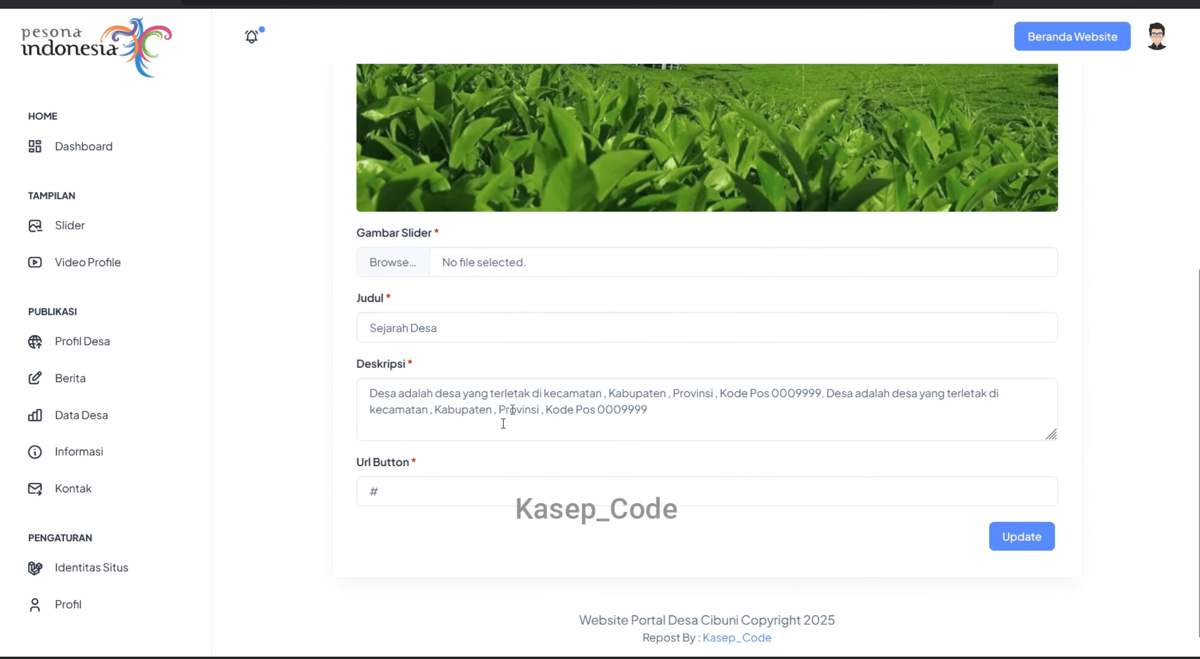The height and width of the screenshot is (659, 1200).
Task: Click the Dashboard grid icon
Action: tap(35, 146)
